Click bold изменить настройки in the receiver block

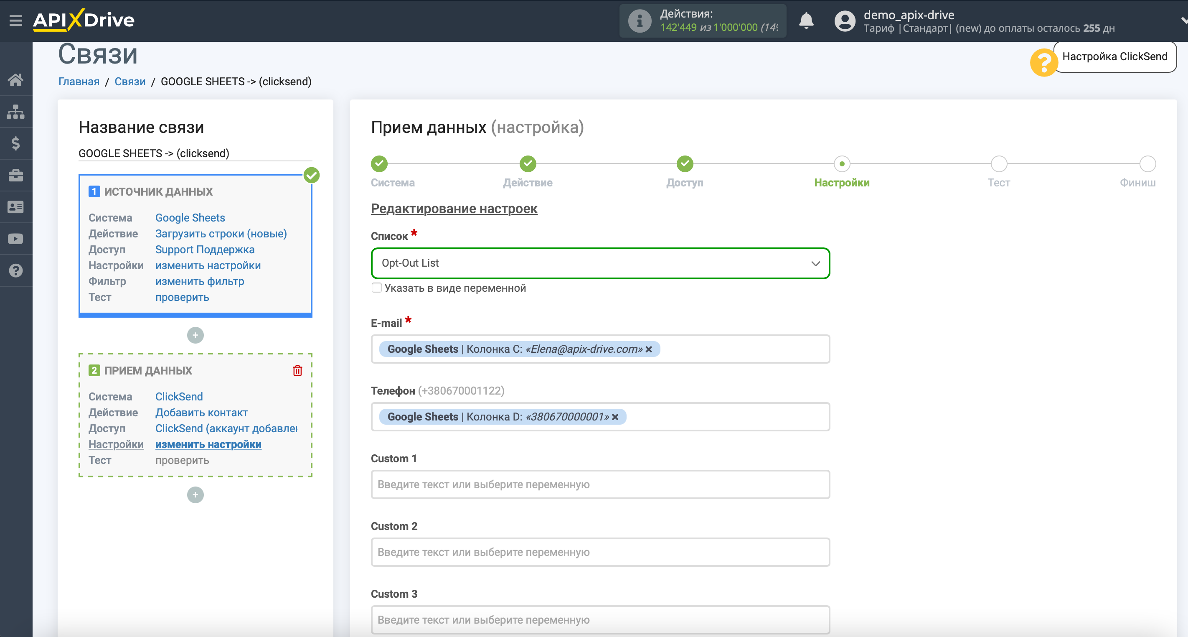click(208, 444)
